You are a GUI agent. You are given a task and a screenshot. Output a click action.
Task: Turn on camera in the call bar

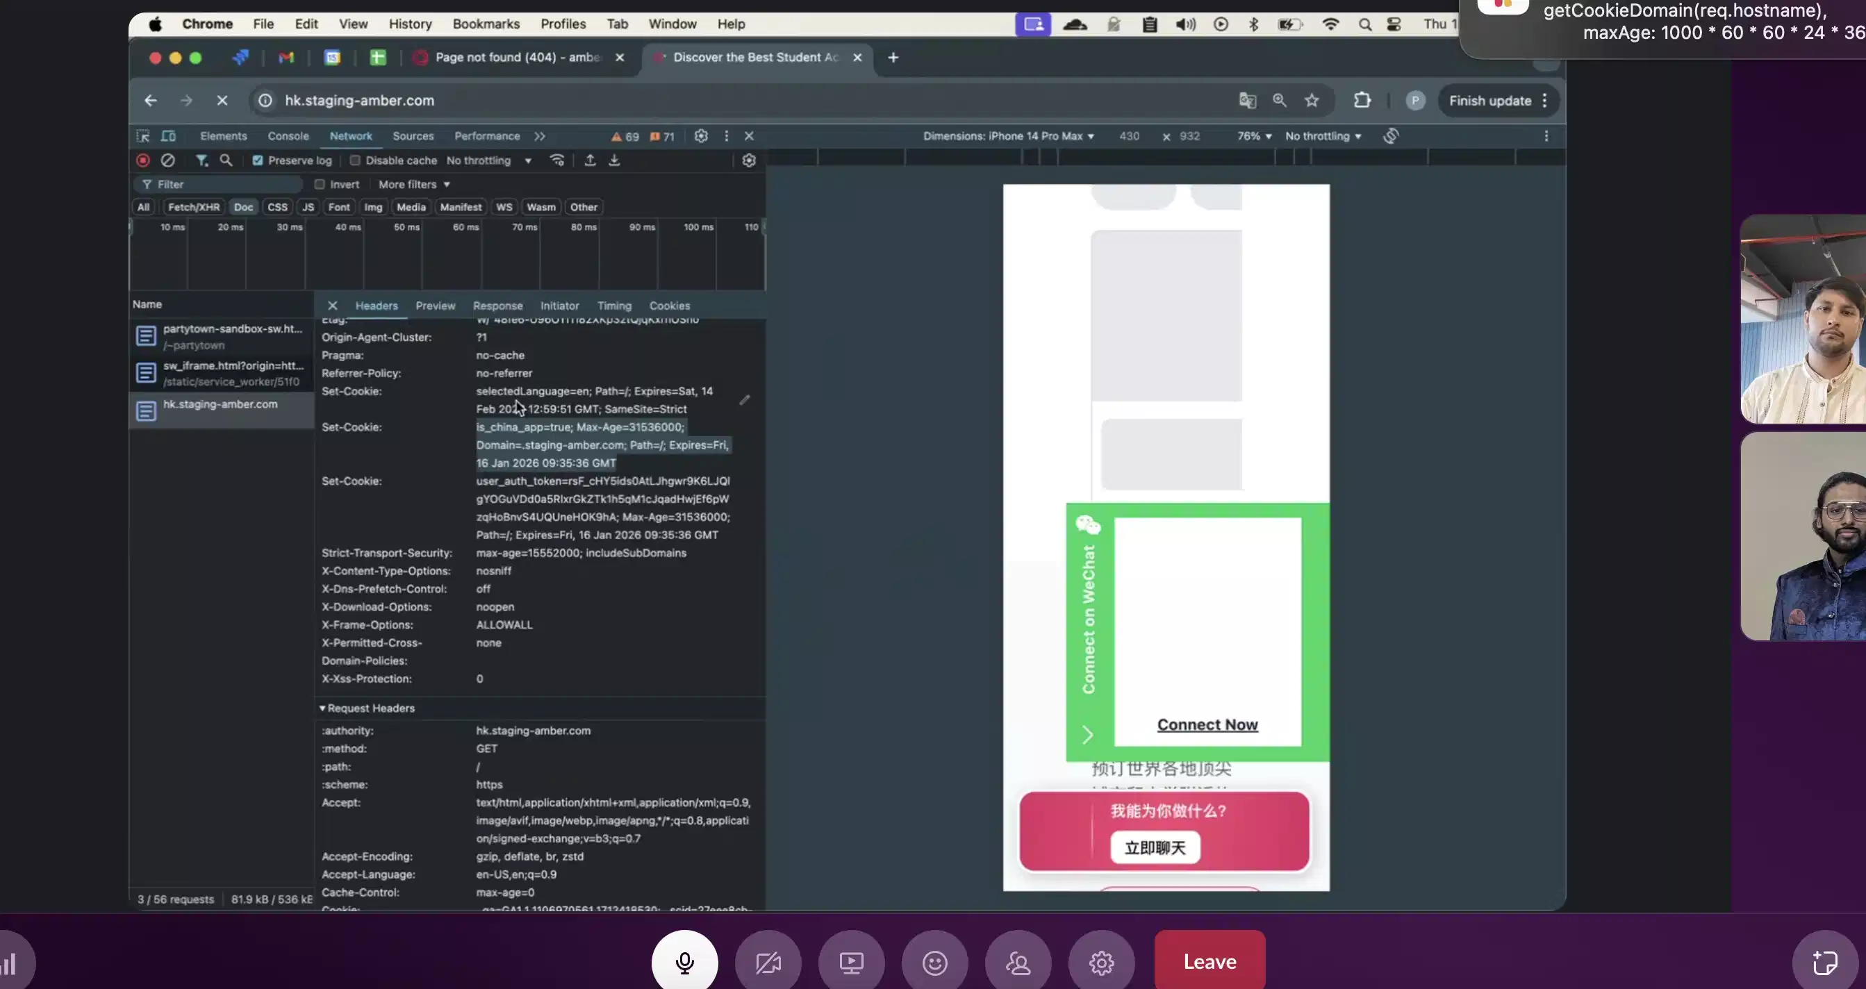tap(768, 961)
